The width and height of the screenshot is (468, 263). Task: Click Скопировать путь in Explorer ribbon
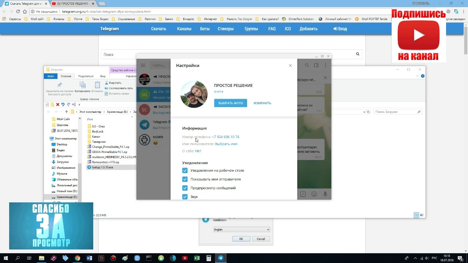[x=118, y=88]
